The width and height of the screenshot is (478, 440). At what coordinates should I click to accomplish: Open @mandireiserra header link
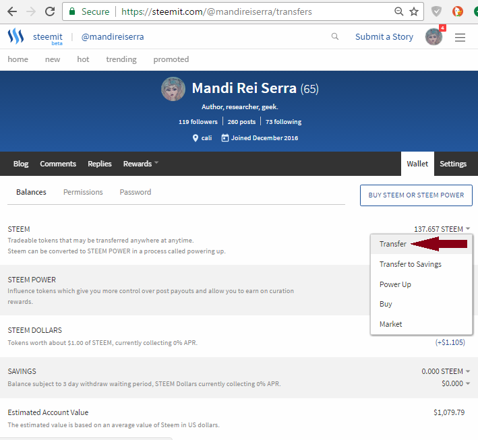(x=113, y=37)
